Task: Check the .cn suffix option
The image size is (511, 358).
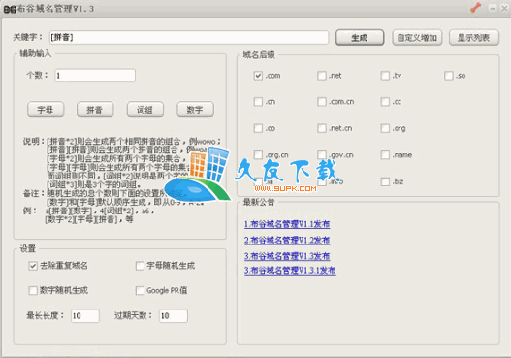Action: click(x=258, y=102)
